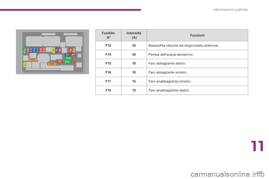Click 'Bassa/Alta velocità del tergicristallo anteriore.'

tap(184, 46)
